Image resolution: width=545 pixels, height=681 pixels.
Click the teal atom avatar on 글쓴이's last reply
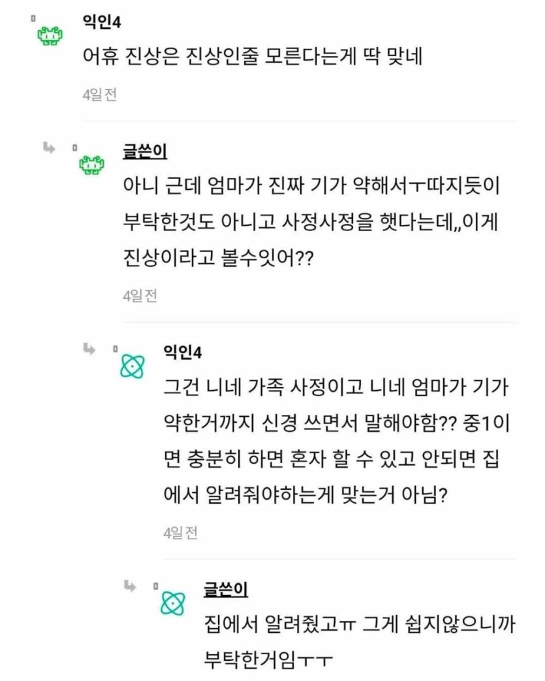[172, 603]
